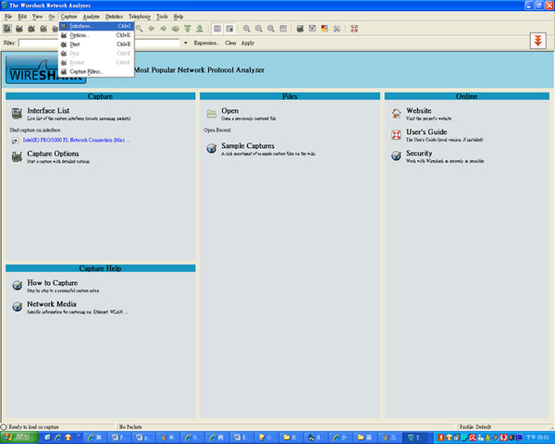Choose Capture Filters... in Capture menu
555x444 pixels.
pos(96,71)
